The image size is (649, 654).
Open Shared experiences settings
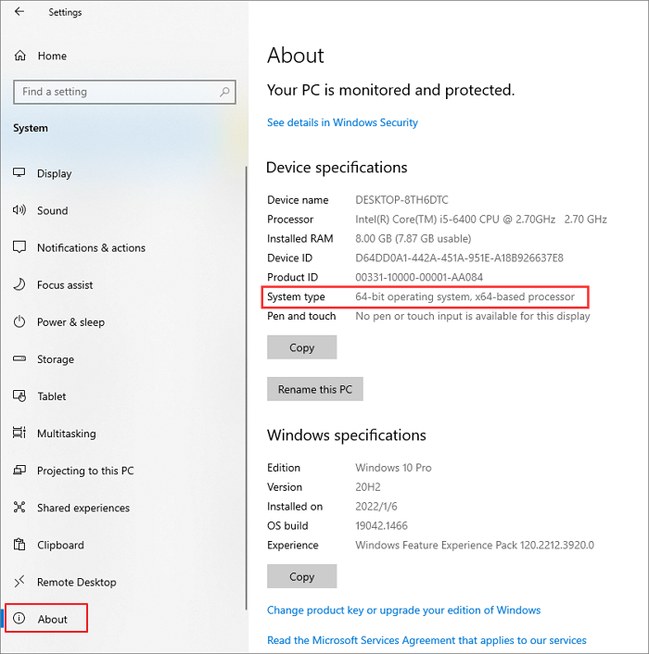click(x=83, y=508)
